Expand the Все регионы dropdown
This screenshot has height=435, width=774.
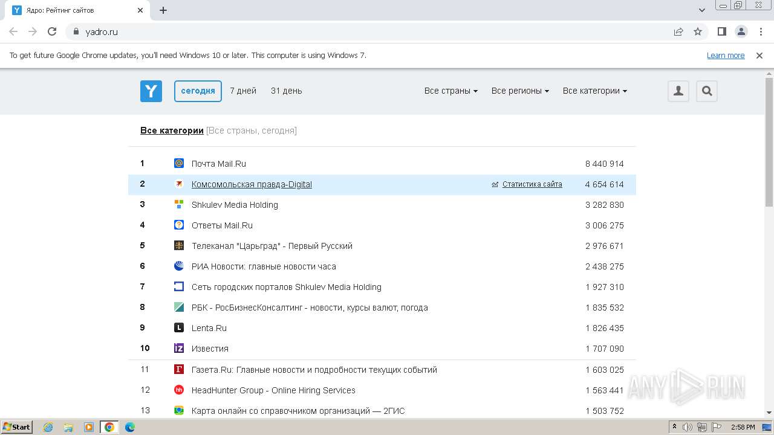(520, 91)
